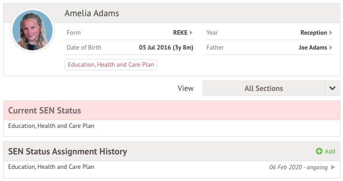Click the Add text in SEN history

[x=330, y=152]
